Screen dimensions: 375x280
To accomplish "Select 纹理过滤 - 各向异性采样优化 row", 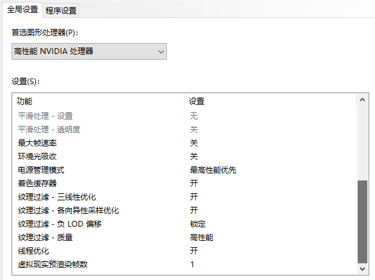I will point(184,211).
